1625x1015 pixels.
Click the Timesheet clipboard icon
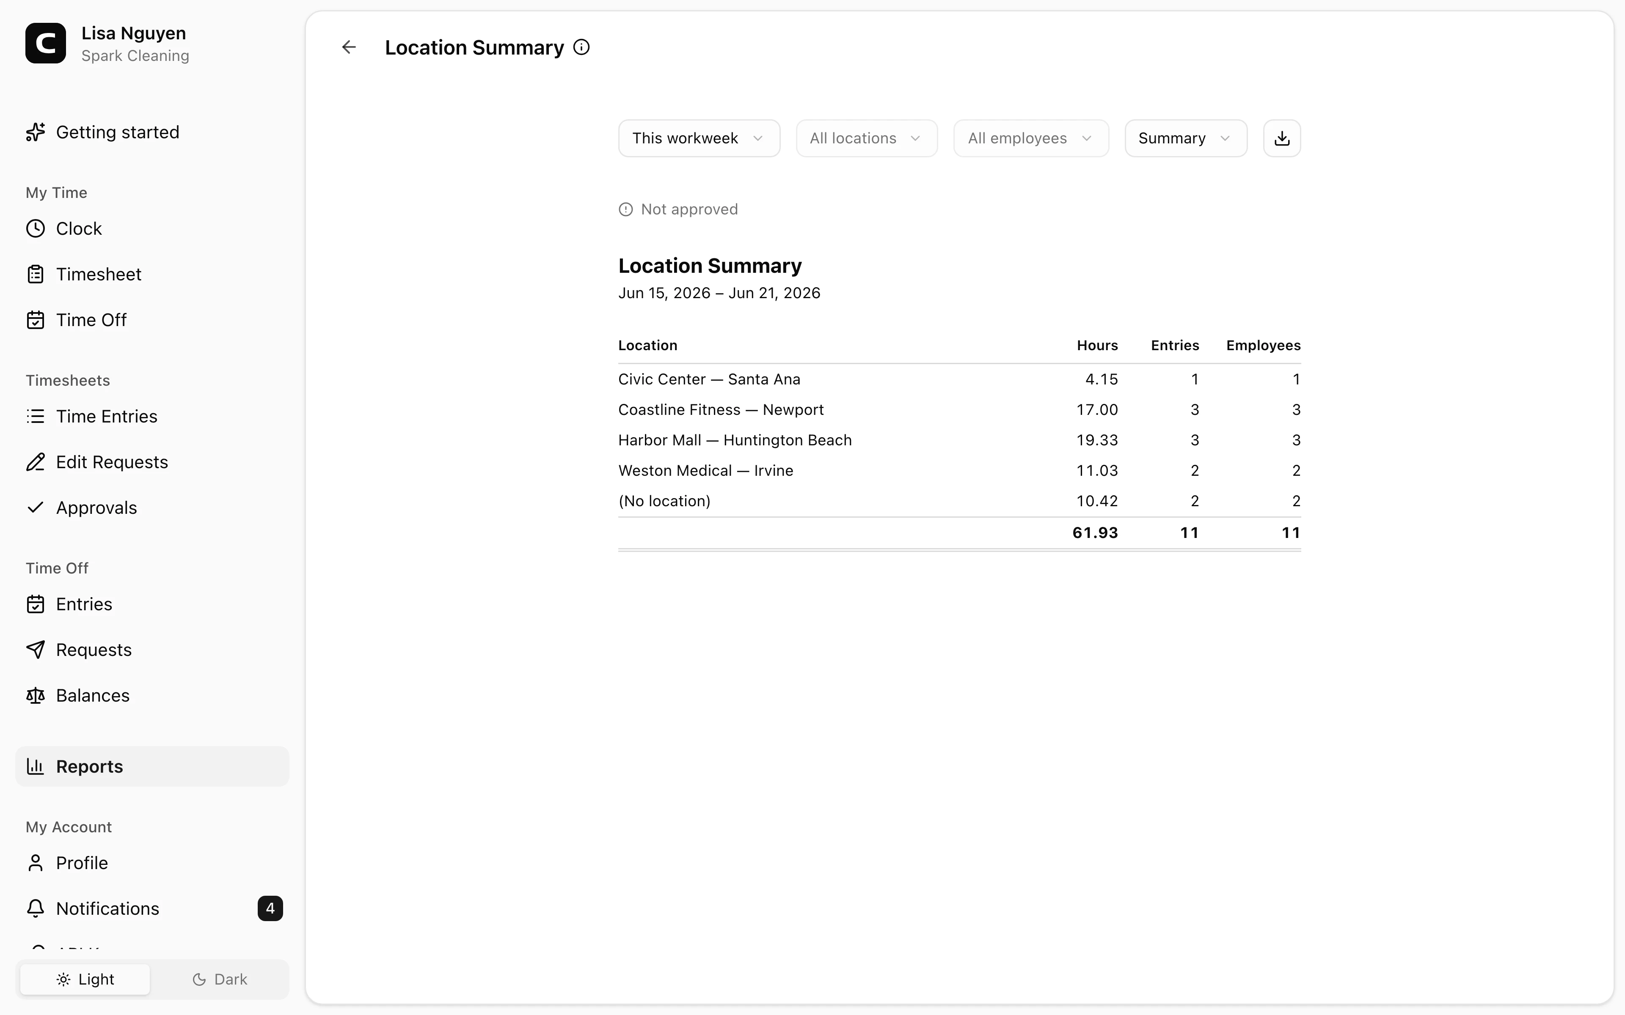[x=36, y=274]
